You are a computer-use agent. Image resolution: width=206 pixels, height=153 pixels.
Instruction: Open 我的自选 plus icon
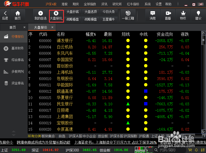click(x=41, y=15)
